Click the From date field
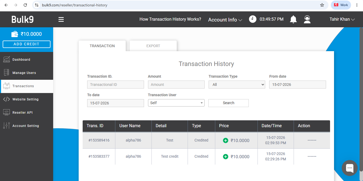Viewport: 363px width, 181px height. (298, 85)
